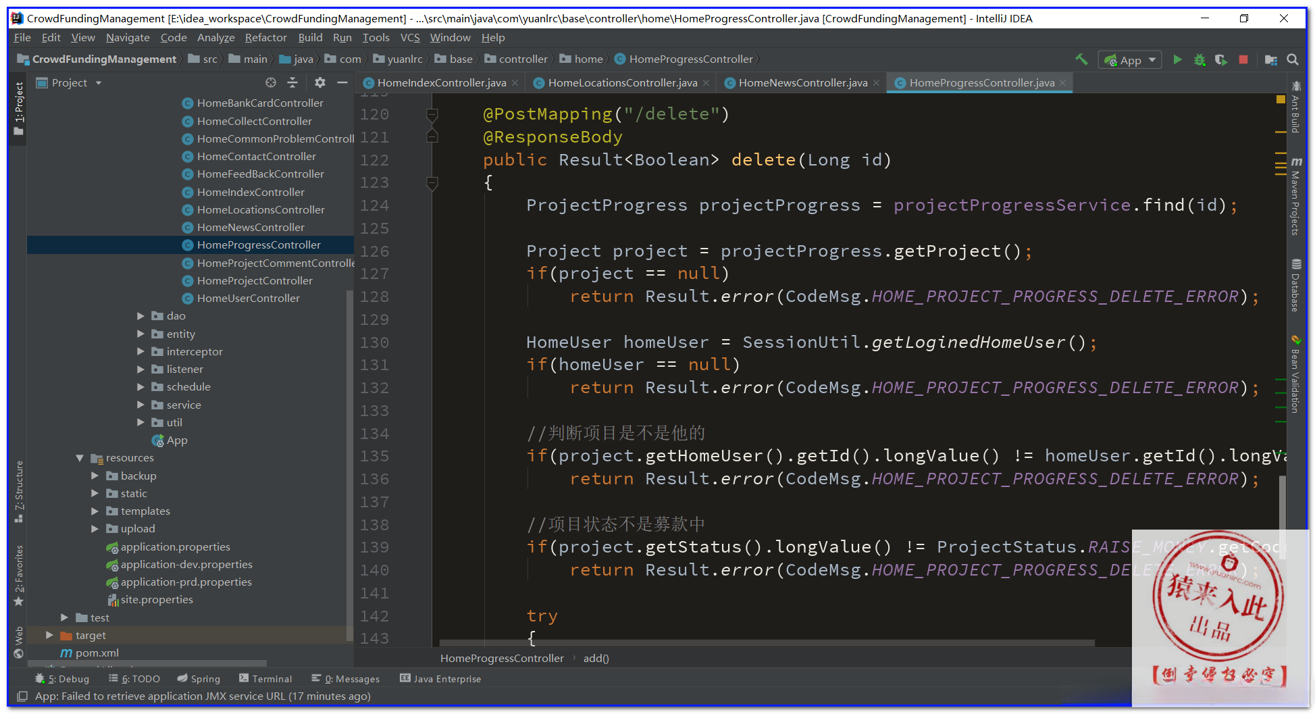The width and height of the screenshot is (1315, 714).
Task: Open Project Structure from the toolbar
Action: coord(1270,59)
